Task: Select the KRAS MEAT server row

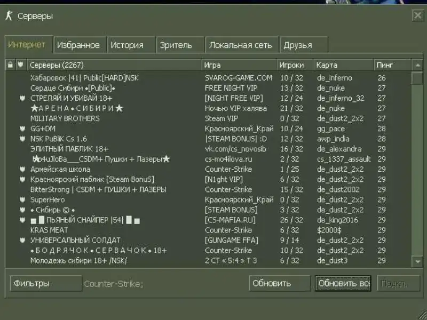Action: [x=209, y=230]
